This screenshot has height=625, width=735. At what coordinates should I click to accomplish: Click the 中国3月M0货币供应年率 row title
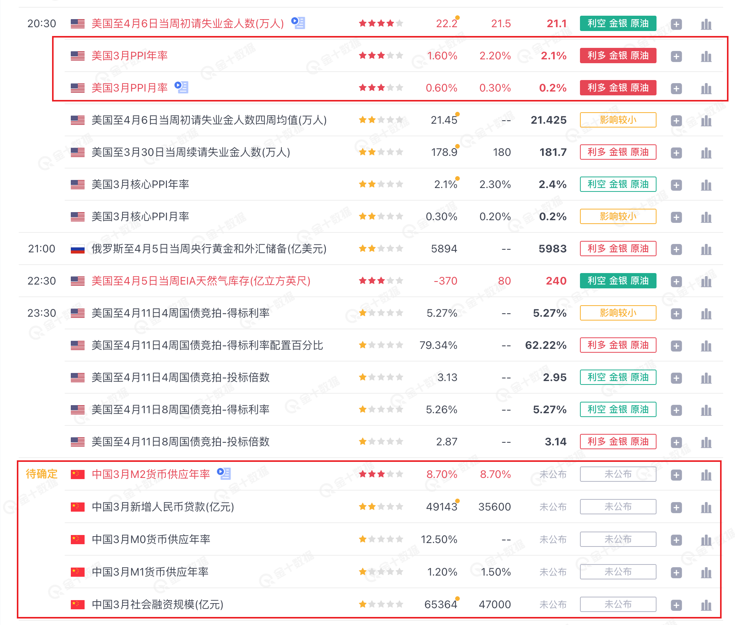click(x=151, y=540)
